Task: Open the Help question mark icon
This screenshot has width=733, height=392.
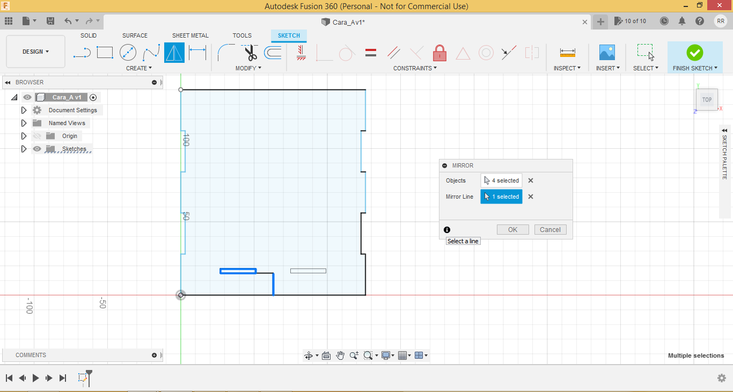Action: pos(700,21)
